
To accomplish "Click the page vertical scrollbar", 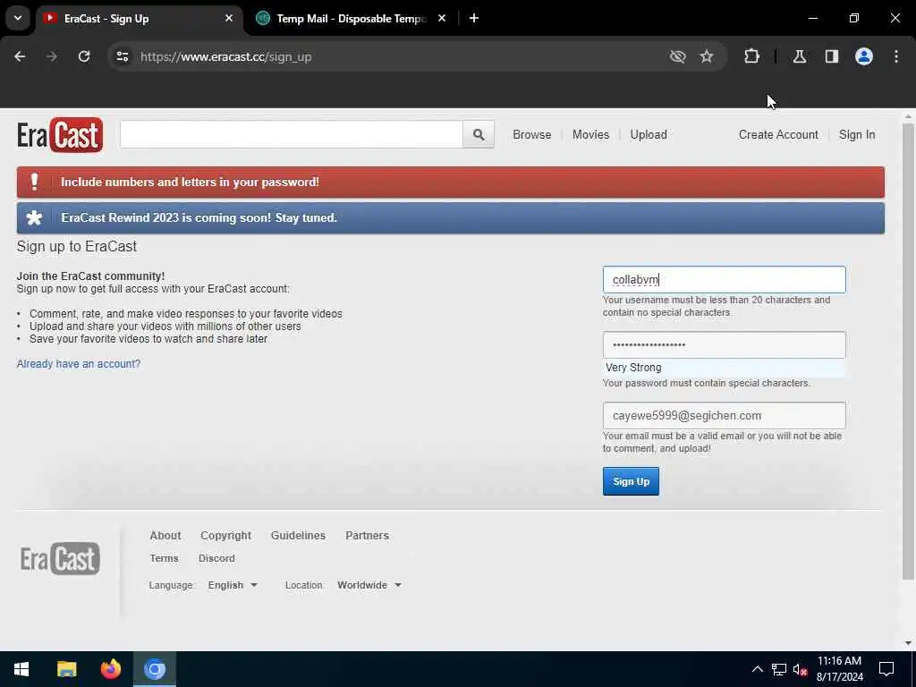I will point(908,351).
